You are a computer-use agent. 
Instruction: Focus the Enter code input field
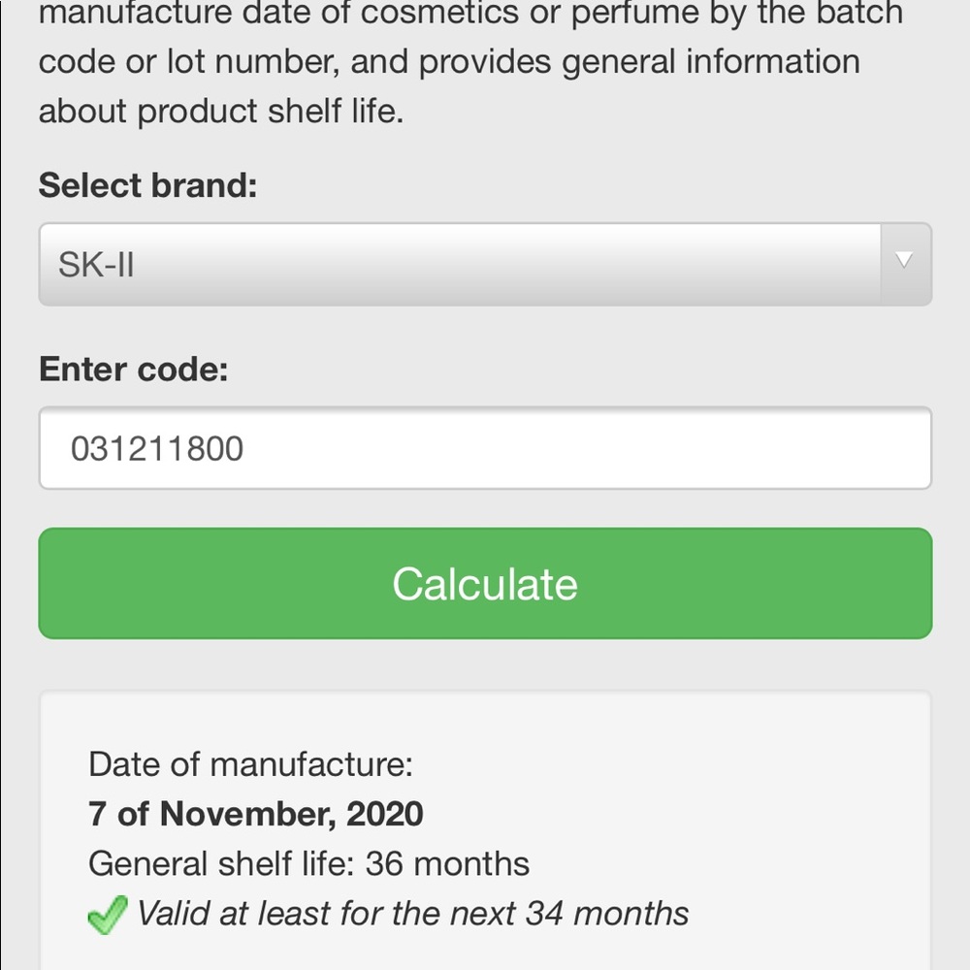485,448
